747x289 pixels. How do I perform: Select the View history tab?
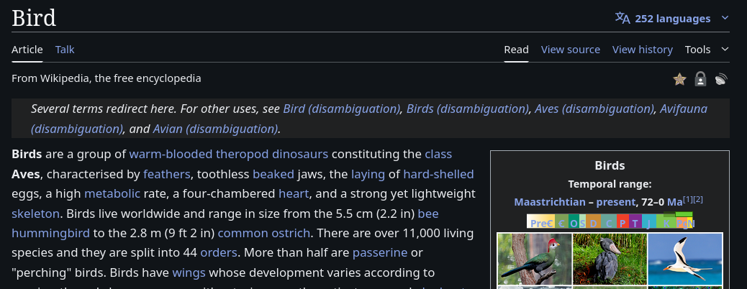(x=642, y=50)
